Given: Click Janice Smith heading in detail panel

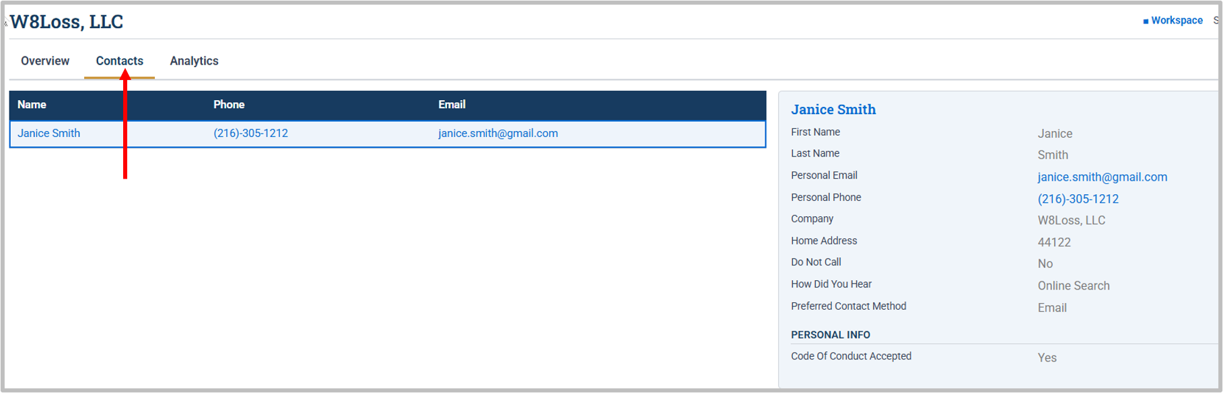Looking at the screenshot, I should (833, 110).
